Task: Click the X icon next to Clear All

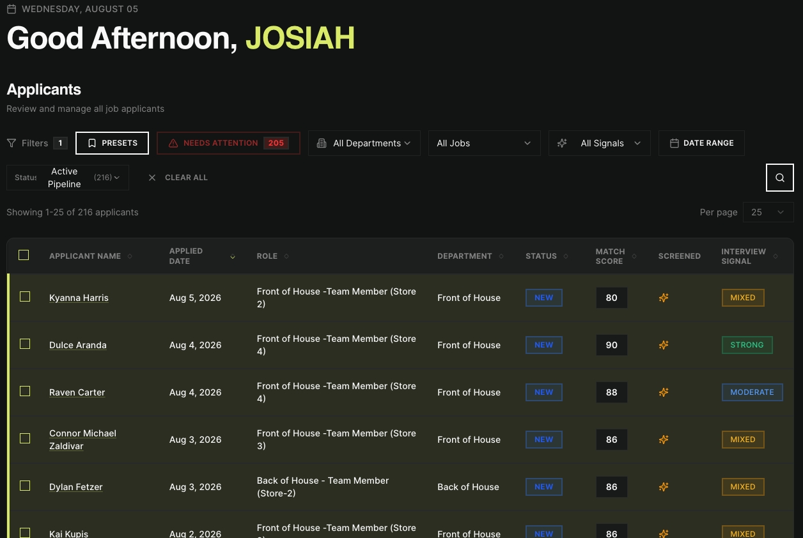Action: 152,178
